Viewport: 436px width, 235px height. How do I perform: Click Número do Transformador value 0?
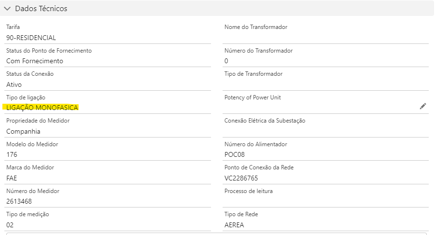click(226, 61)
